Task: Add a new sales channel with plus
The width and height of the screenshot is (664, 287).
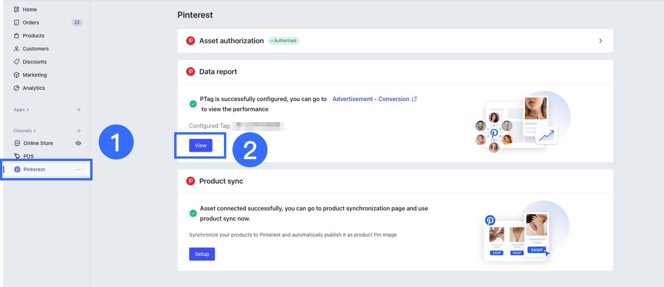Action: coord(79,131)
